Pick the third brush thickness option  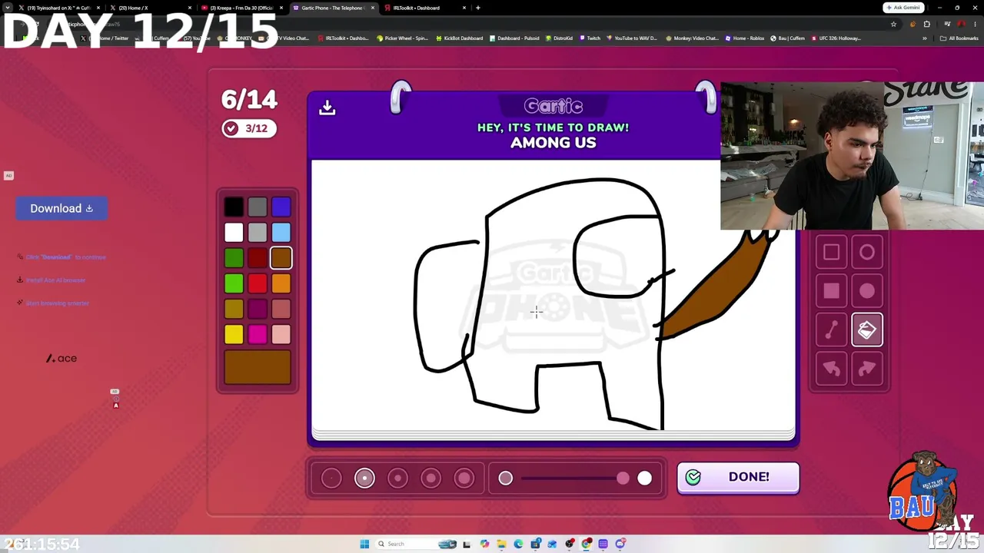pyautogui.click(x=397, y=478)
